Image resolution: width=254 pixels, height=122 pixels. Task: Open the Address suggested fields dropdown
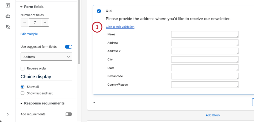click(46, 57)
